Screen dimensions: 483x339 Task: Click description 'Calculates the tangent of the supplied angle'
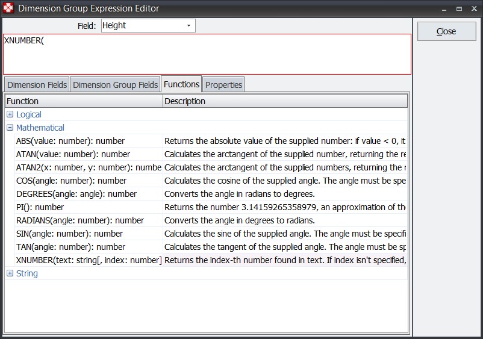point(285,247)
